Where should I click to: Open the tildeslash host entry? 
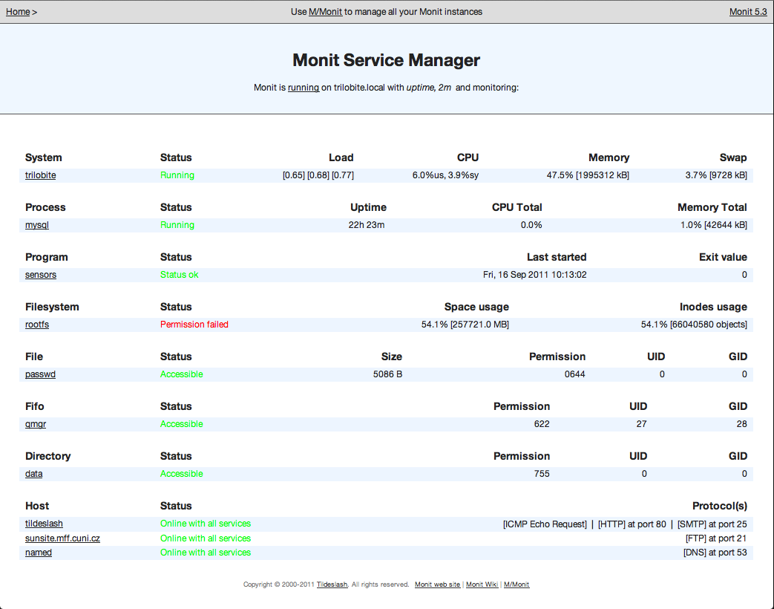pos(44,524)
